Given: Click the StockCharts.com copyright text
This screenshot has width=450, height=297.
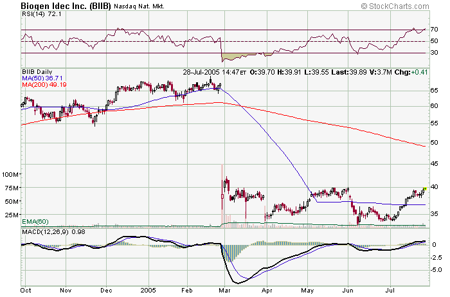Looking at the screenshot, I should pos(395,6).
